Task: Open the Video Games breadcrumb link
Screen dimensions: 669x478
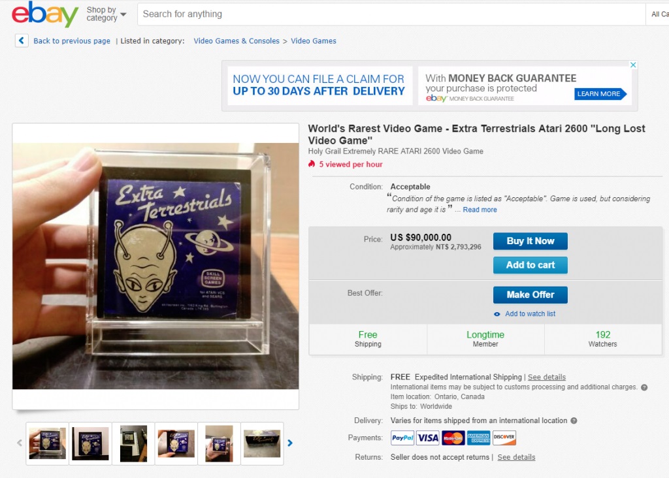Action: click(314, 41)
